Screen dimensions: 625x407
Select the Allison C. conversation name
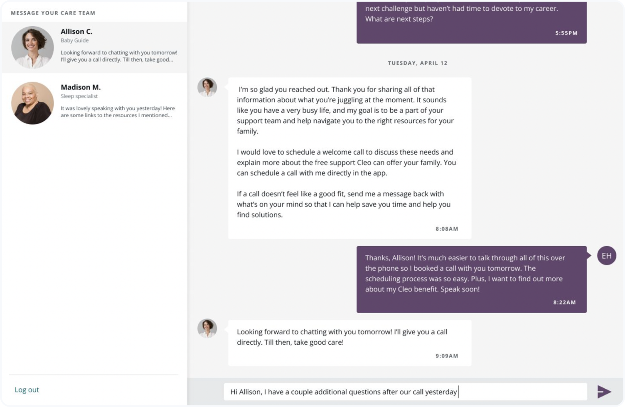tap(76, 32)
